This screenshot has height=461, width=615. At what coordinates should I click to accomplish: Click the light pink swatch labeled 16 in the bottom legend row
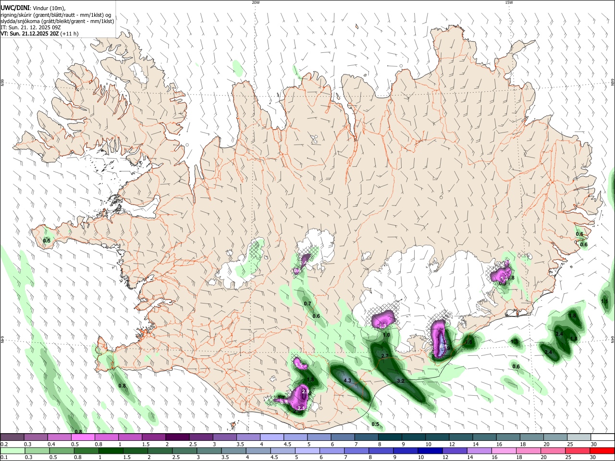504,450
